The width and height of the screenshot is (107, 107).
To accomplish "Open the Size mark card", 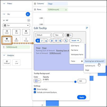I will pyautogui.click(x=17, y=32).
